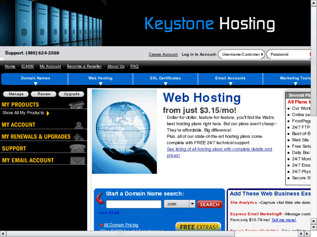Expand the Email Accounts menu arrow
317x237 pixels.
click(x=231, y=83)
